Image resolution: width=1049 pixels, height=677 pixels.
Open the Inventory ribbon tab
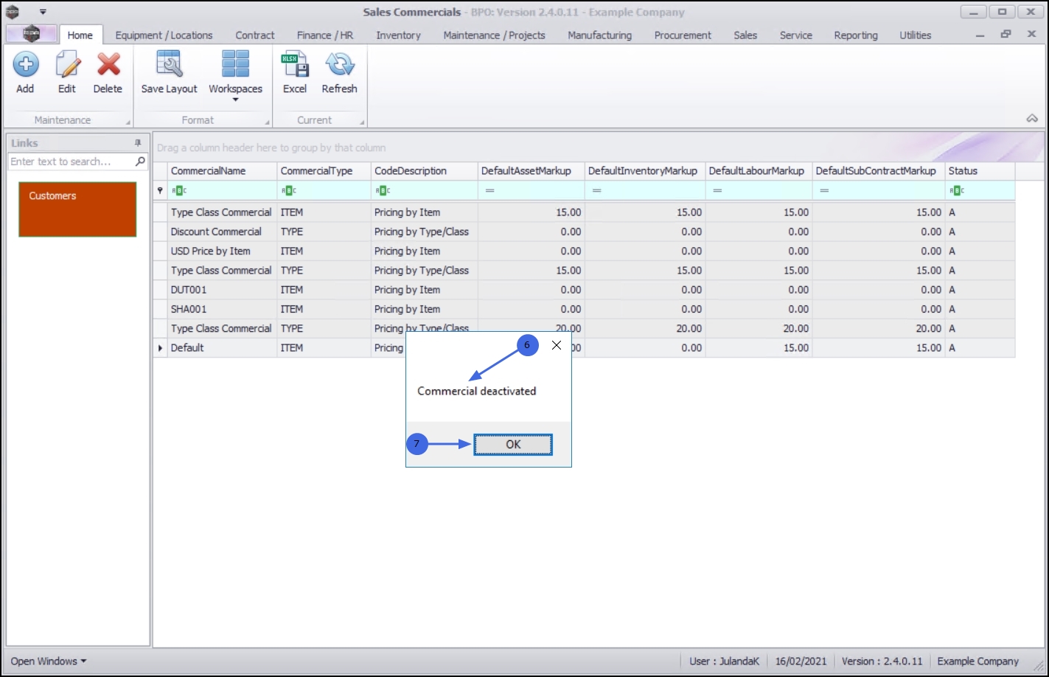[398, 35]
